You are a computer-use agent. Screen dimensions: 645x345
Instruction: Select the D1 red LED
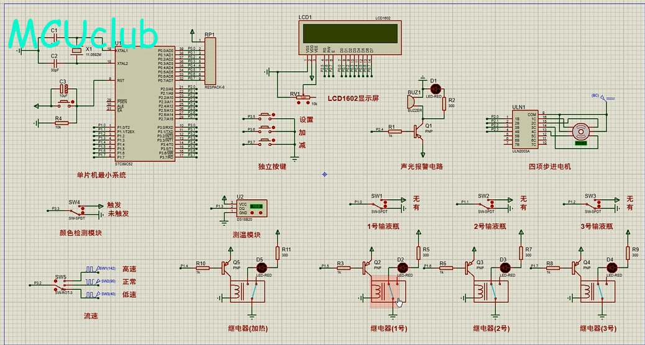point(434,90)
